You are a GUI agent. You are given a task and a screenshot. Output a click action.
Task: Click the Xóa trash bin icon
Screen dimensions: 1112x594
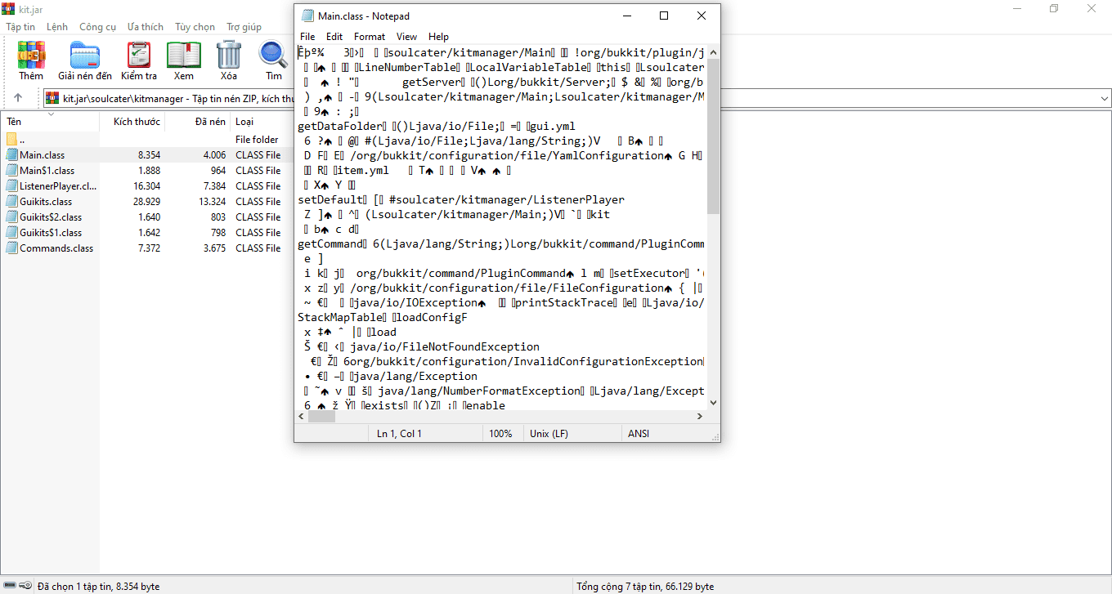(229, 55)
